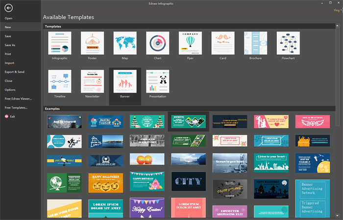Open the lake photo triangle banner example
The height and width of the screenshot is (220, 343).
pos(106,141)
